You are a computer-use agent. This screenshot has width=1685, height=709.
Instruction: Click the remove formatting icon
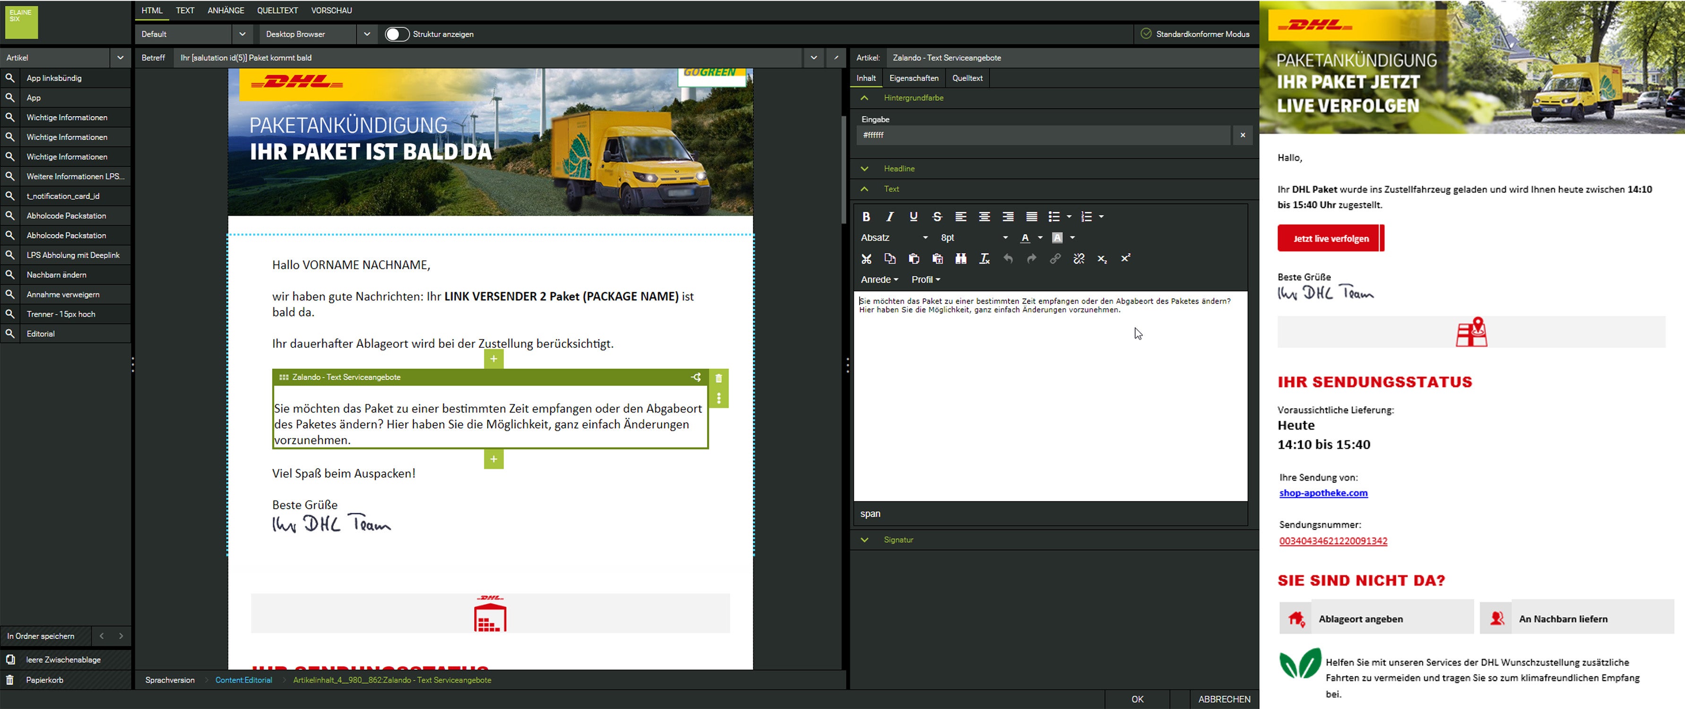pyautogui.click(x=985, y=259)
